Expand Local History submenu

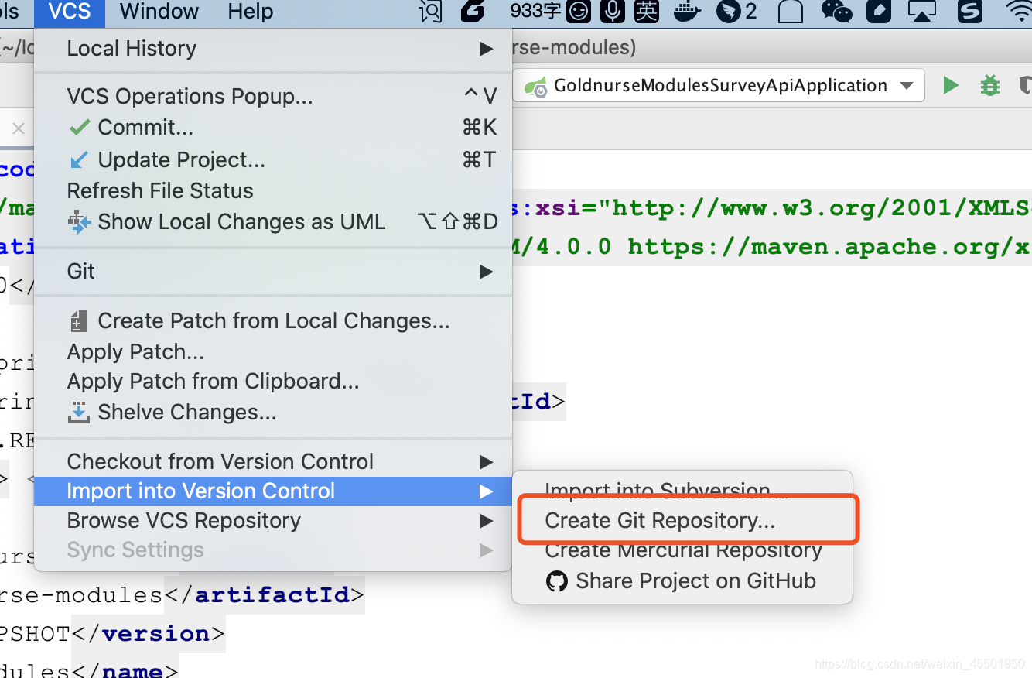coord(272,49)
